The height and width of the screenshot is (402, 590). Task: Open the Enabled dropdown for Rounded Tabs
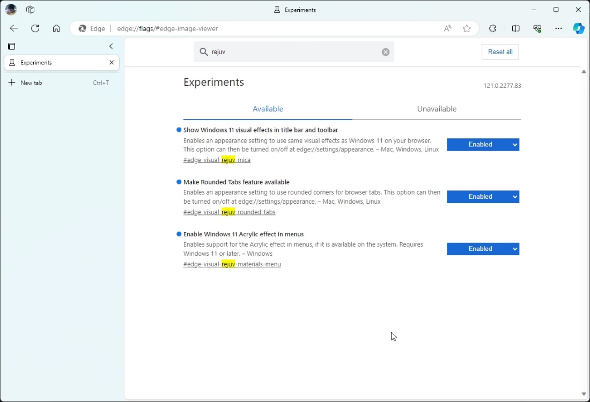pos(483,197)
